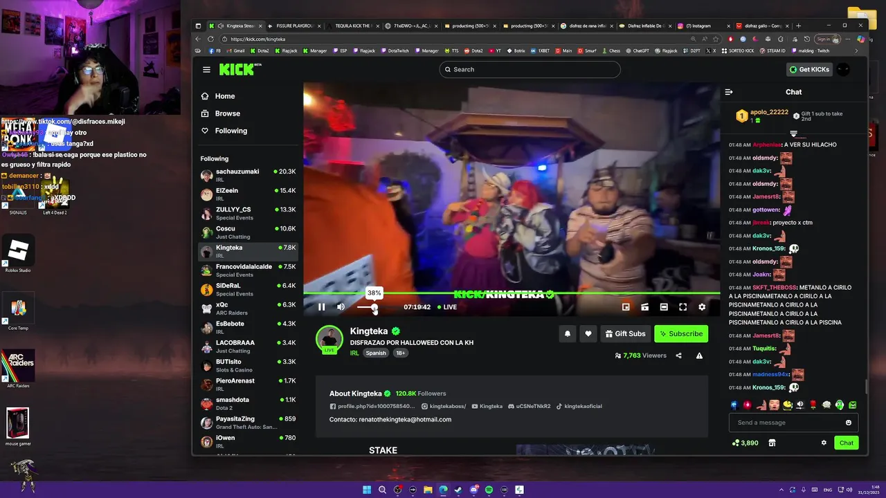
Task: Open smashdota channel in Following list
Action: coord(248,403)
